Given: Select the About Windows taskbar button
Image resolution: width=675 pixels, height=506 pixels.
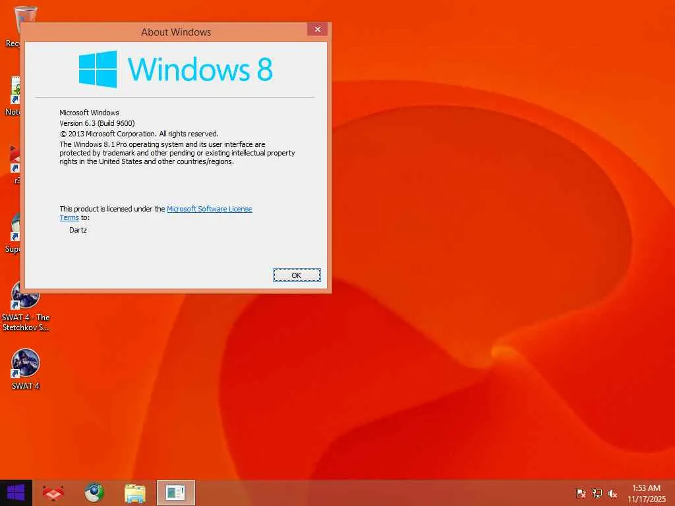Looking at the screenshot, I should [x=175, y=493].
